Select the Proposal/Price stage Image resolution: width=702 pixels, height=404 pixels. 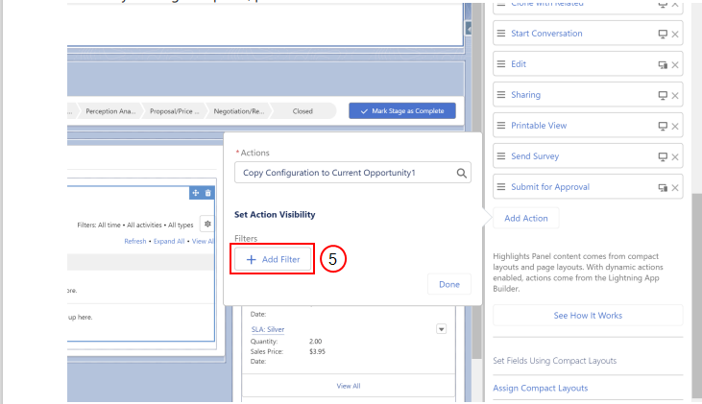(174, 111)
